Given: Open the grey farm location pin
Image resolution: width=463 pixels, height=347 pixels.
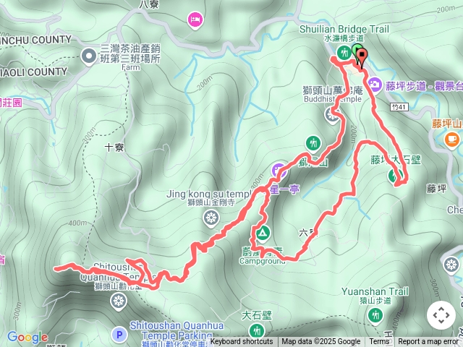Looking at the screenshot, I should point(89,56).
